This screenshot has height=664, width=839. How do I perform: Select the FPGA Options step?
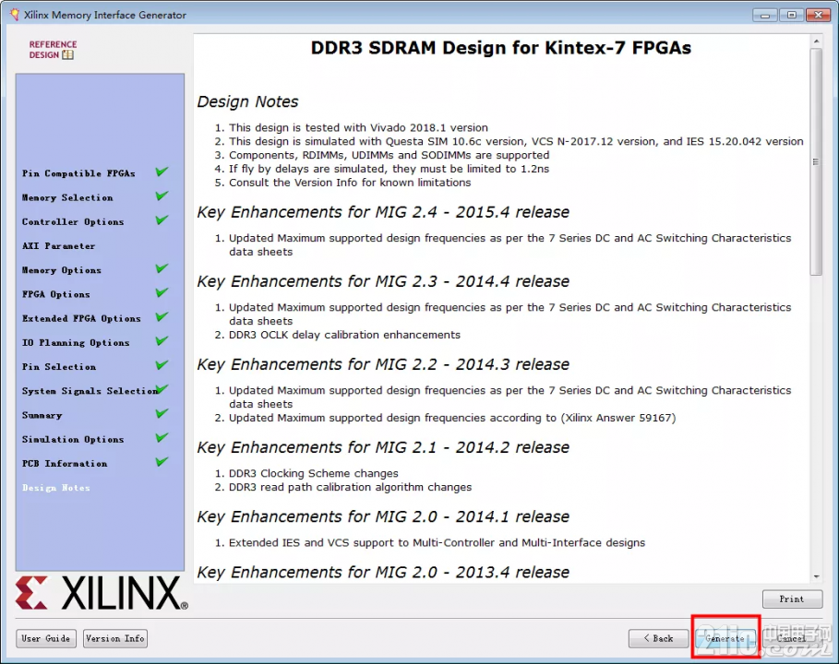click(x=56, y=294)
